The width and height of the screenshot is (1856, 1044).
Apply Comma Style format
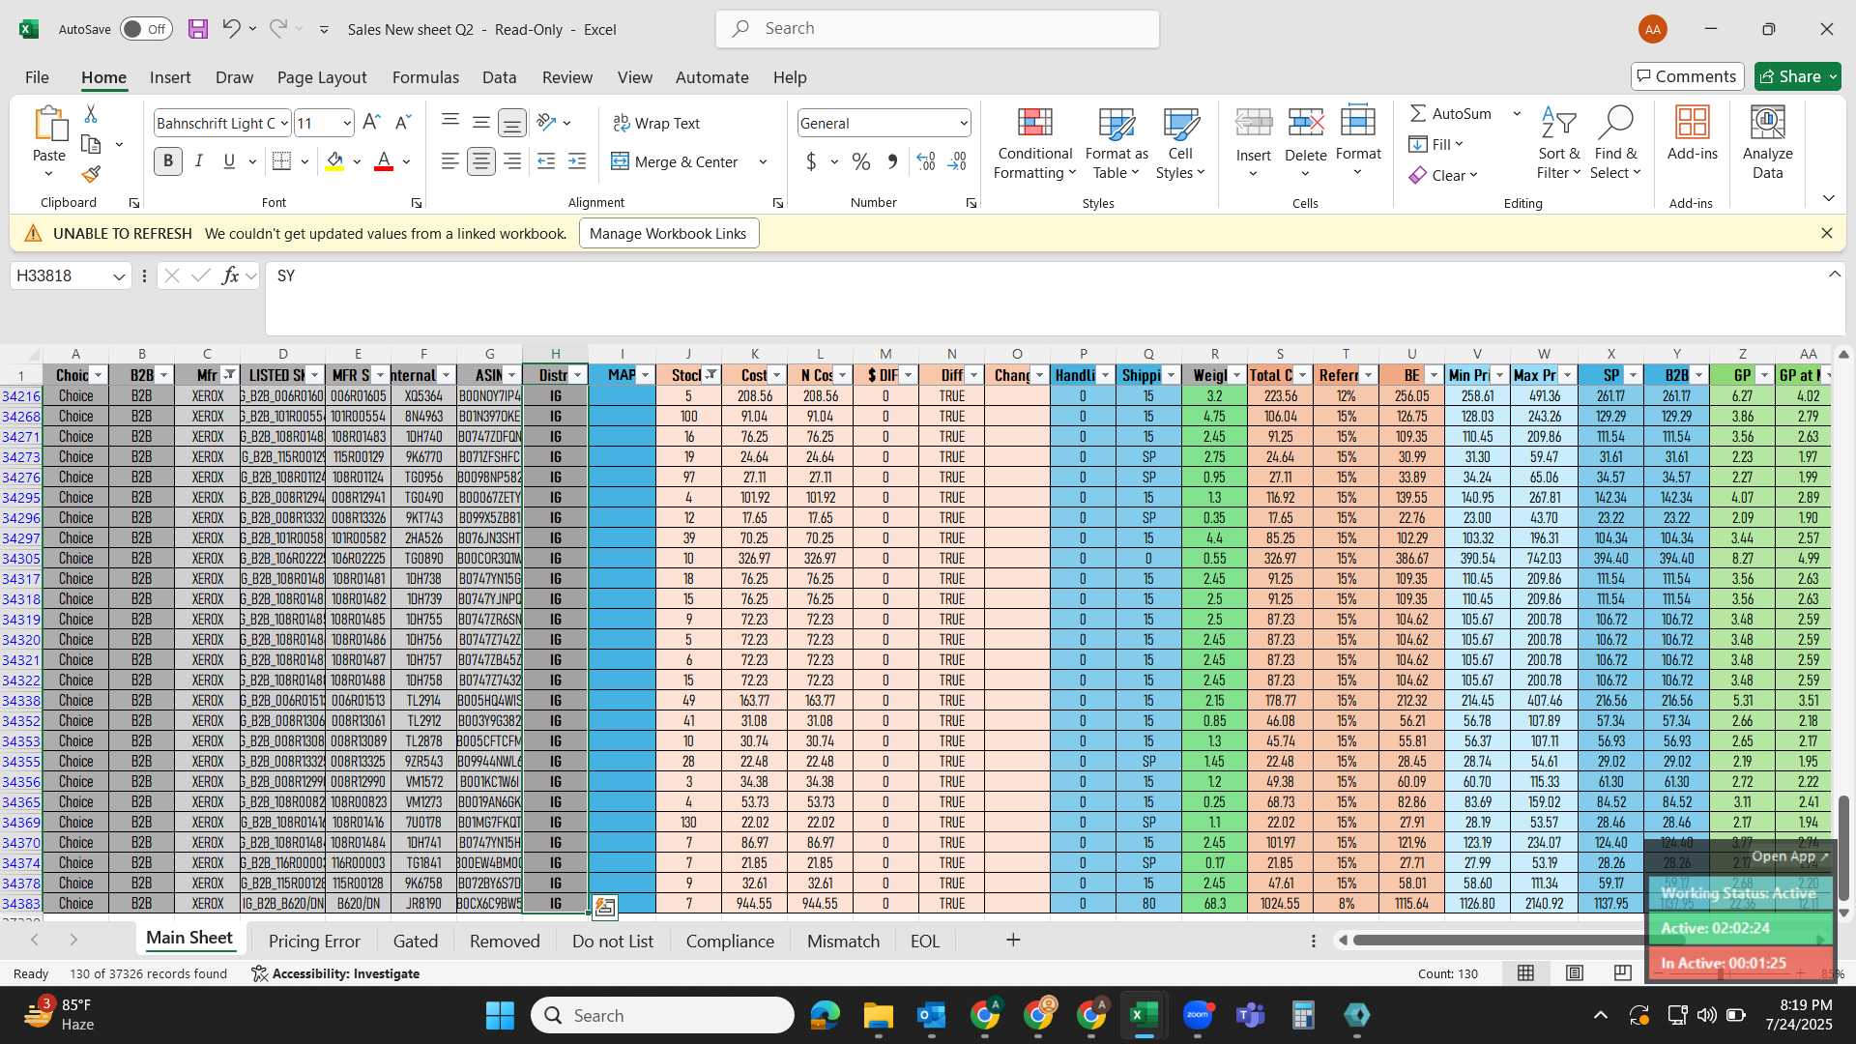(x=891, y=161)
